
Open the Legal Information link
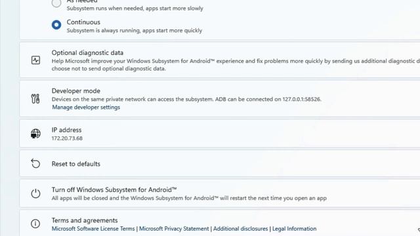pyautogui.click(x=295, y=229)
